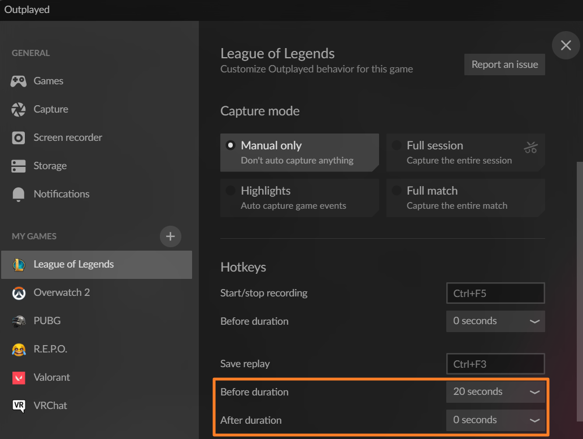Click the 'MY GAMES' section label
583x439 pixels.
point(34,236)
